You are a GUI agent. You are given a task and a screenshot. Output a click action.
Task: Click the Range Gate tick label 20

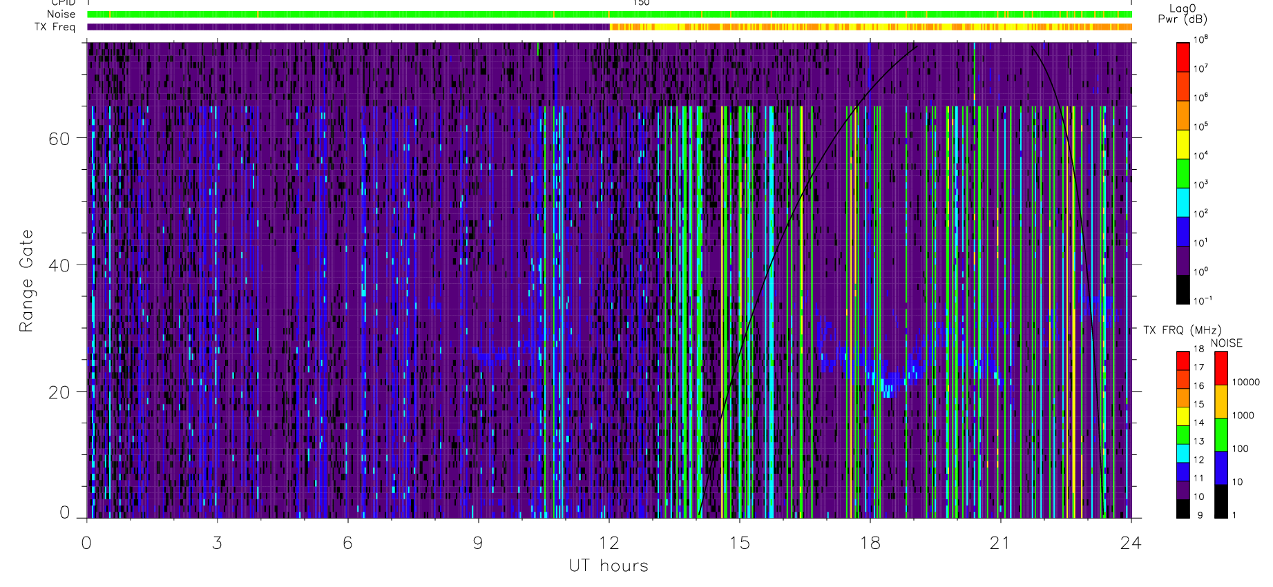pos(59,392)
